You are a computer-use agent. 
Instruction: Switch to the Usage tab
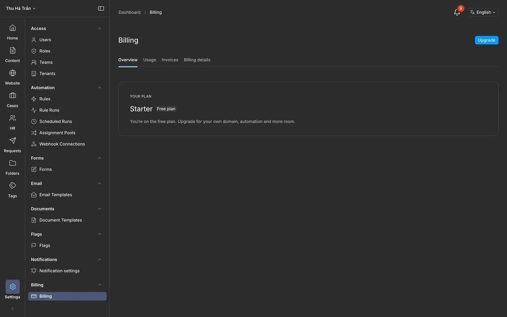pyautogui.click(x=150, y=60)
